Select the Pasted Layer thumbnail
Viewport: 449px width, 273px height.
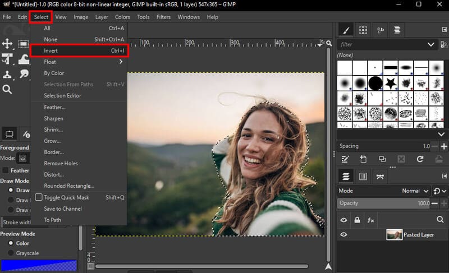coord(394,234)
